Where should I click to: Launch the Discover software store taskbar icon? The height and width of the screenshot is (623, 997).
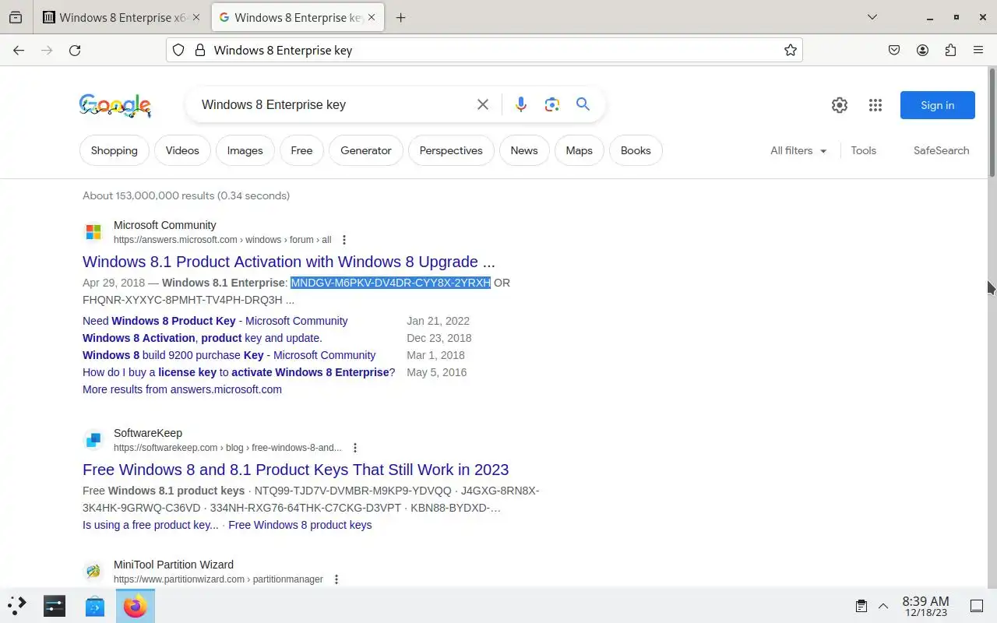click(95, 605)
